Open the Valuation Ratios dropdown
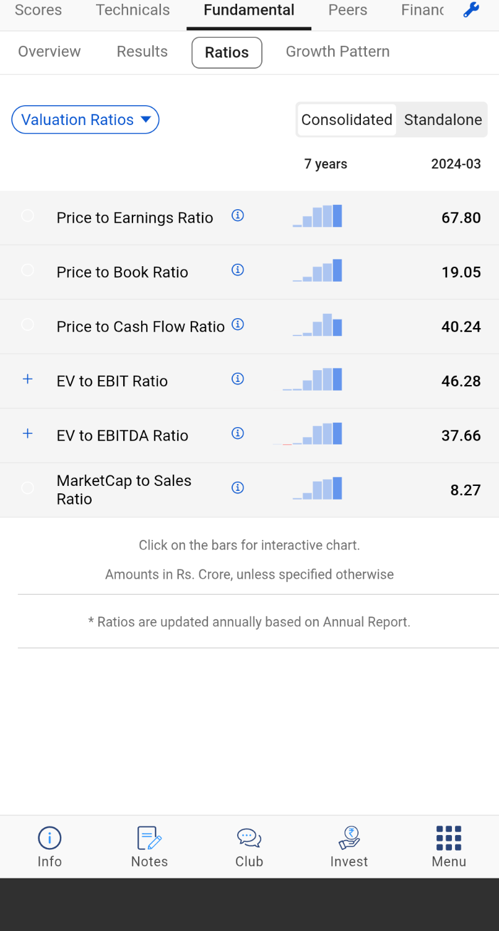 tap(85, 119)
